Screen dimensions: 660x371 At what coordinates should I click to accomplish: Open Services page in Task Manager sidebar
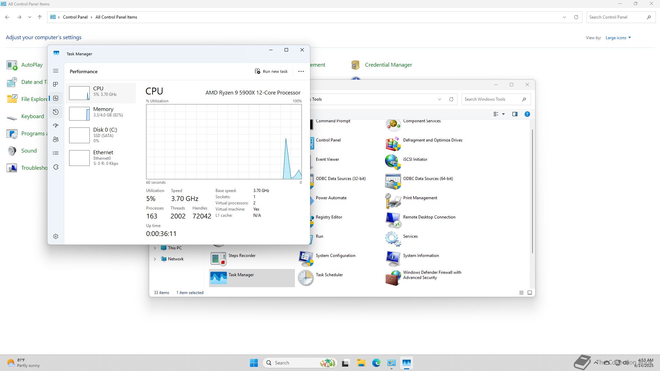click(56, 167)
